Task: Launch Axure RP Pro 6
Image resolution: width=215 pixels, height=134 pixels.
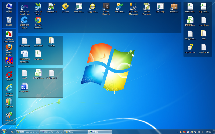Action: (x=38, y=9)
